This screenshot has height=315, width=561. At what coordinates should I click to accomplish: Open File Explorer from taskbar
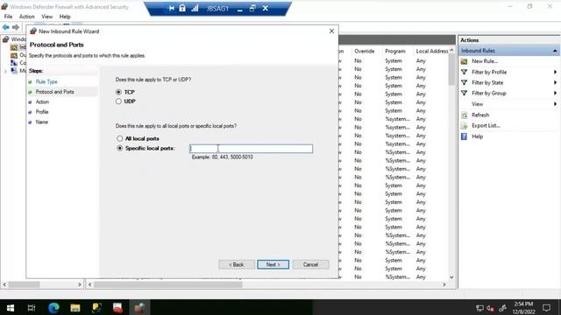pyautogui.click(x=75, y=307)
